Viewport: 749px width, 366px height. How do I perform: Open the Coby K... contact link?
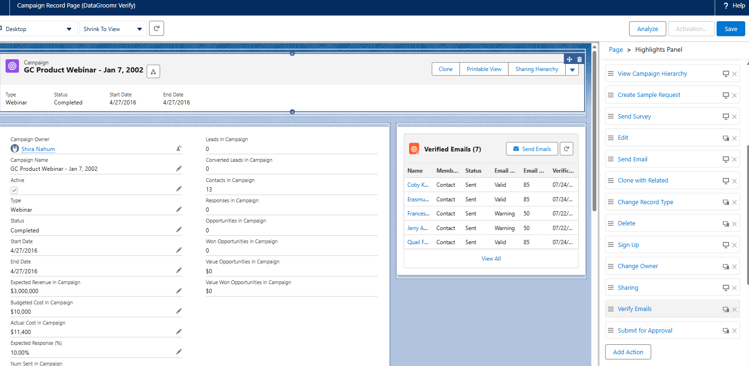pos(418,185)
